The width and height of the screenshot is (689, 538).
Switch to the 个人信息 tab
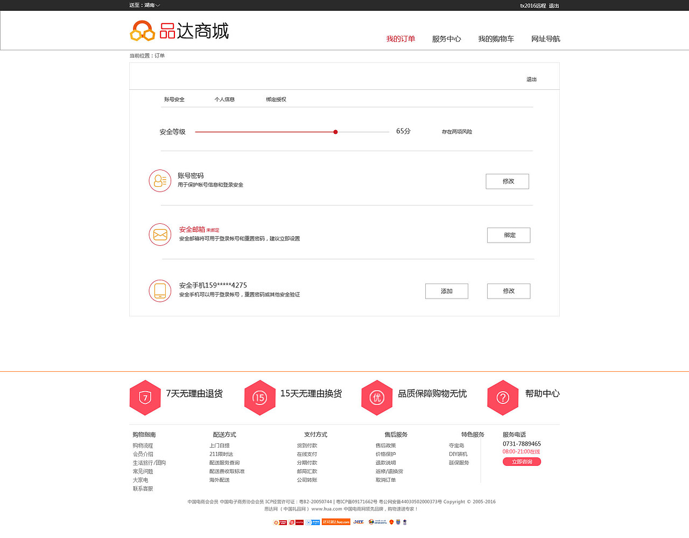tap(224, 99)
